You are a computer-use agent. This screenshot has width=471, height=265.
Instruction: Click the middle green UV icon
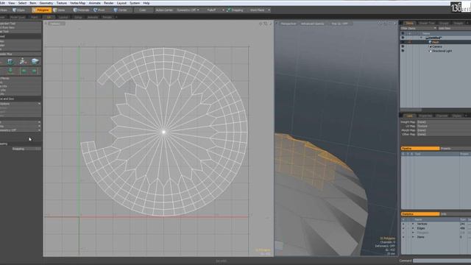[24, 71]
